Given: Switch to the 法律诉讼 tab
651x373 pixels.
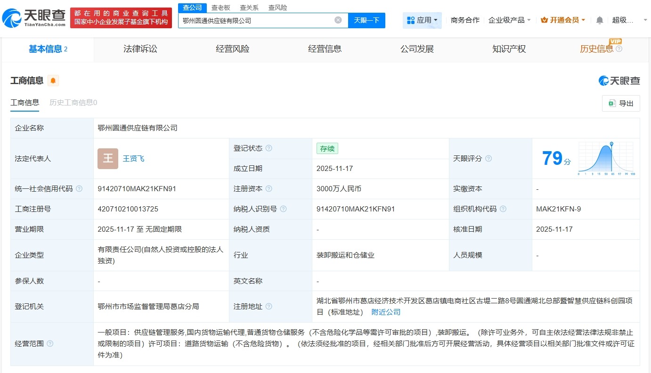Looking at the screenshot, I should [140, 49].
